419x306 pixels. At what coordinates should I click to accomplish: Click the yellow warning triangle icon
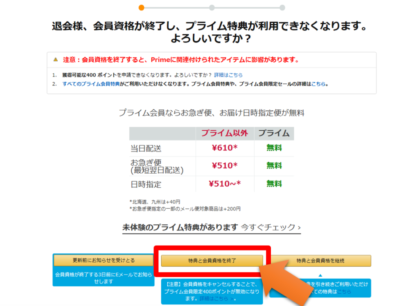pyautogui.click(x=56, y=60)
